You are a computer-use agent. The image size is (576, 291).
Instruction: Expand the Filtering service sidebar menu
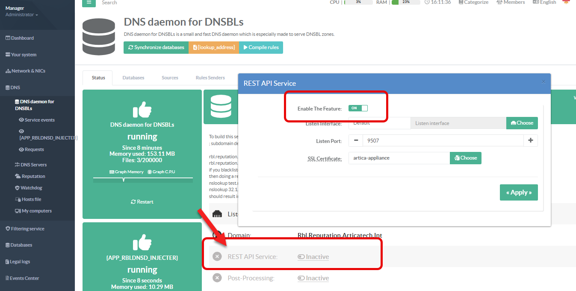[27, 229]
